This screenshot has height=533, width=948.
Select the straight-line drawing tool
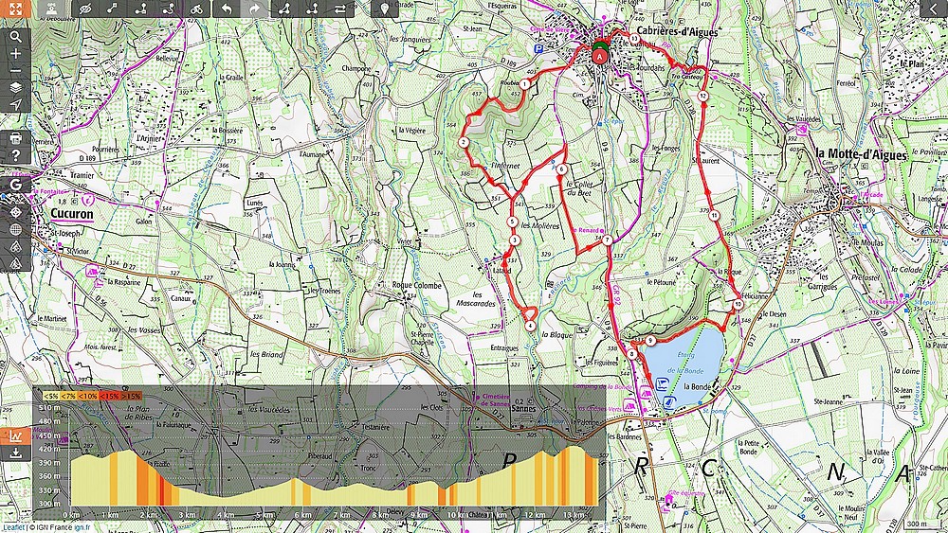(113, 9)
